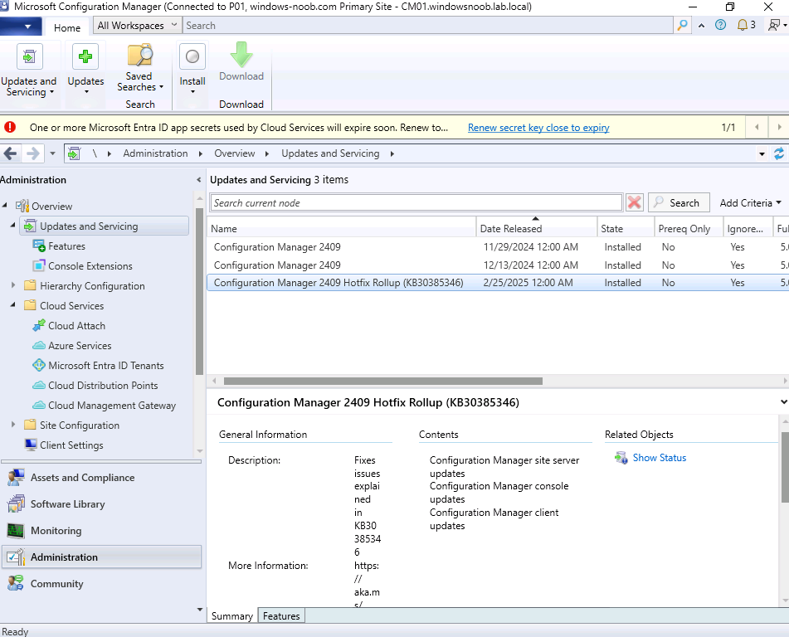Navigate back with the left arrow
The height and width of the screenshot is (637, 789).
pyautogui.click(x=10, y=153)
